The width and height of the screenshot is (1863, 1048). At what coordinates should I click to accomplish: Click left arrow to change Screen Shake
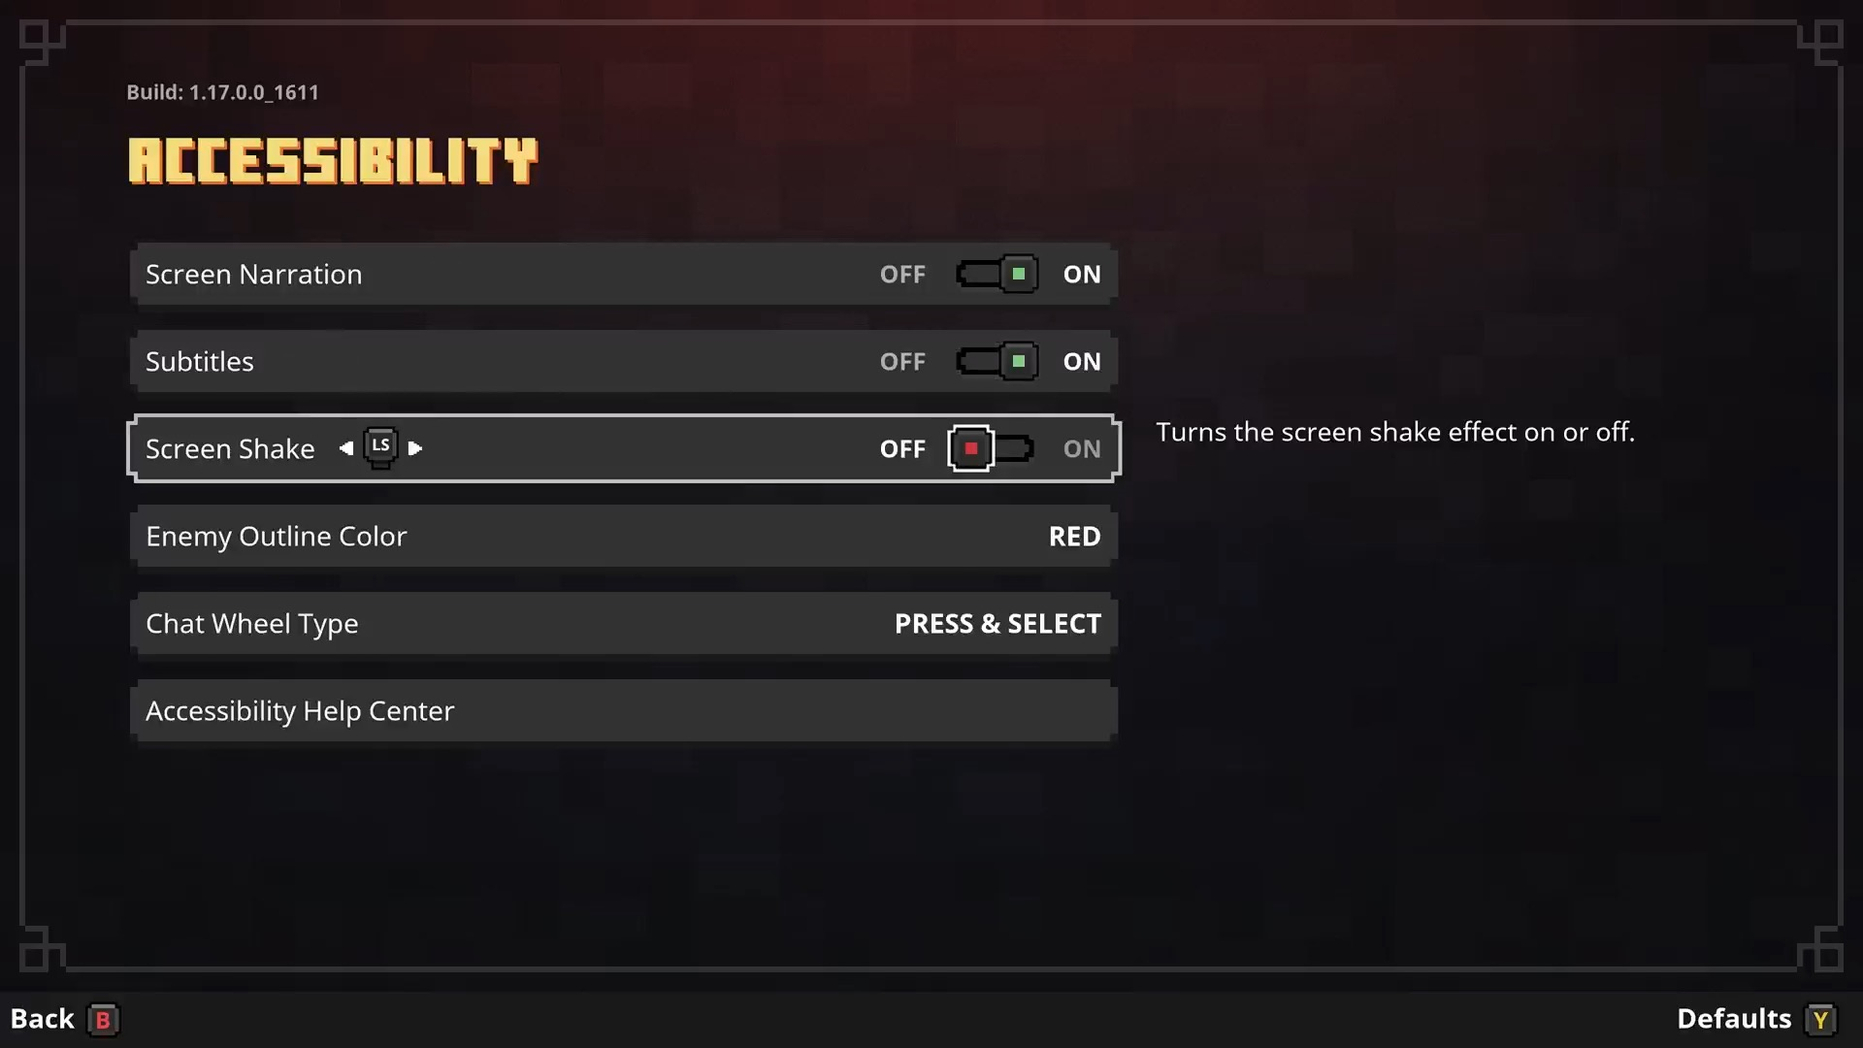[x=344, y=446]
